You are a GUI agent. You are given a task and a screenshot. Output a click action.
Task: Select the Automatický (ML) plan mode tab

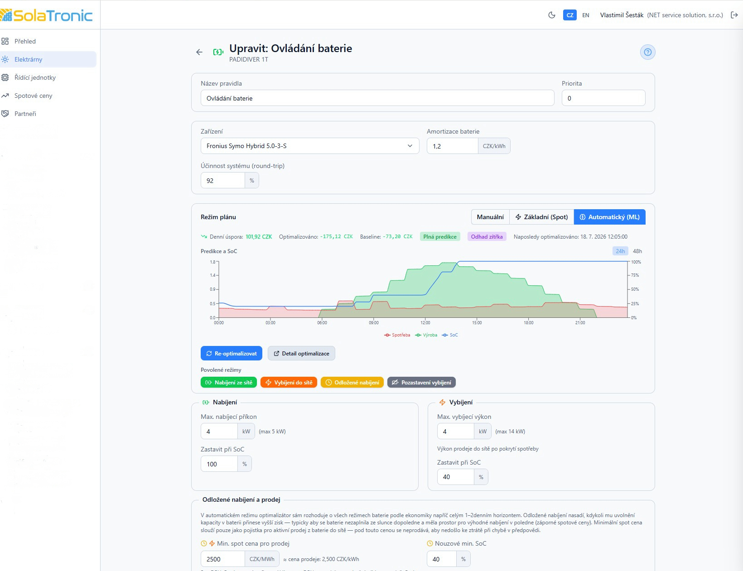pyautogui.click(x=610, y=217)
